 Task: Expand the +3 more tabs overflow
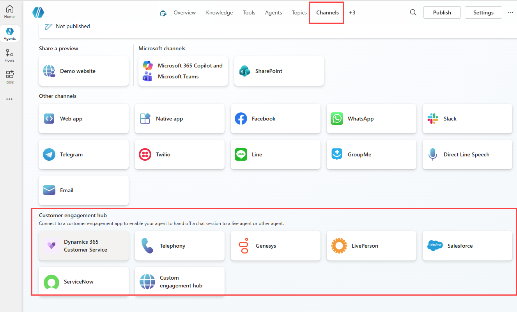352,12
